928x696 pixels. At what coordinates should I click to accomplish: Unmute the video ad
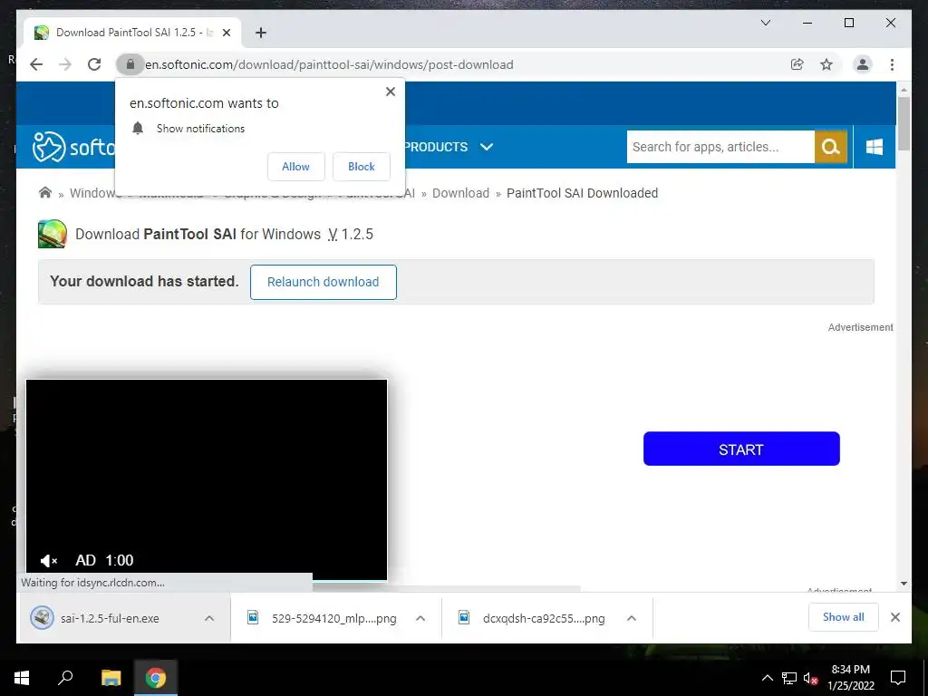pyautogui.click(x=48, y=560)
